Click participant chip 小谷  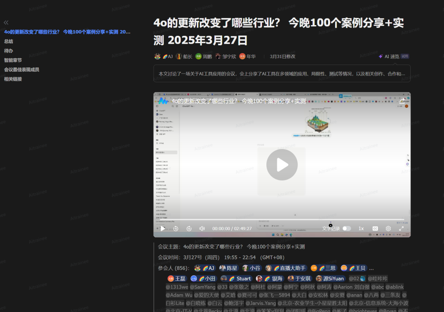point(252,268)
